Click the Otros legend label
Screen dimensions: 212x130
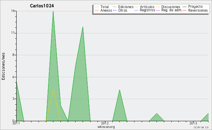coord(123,10)
